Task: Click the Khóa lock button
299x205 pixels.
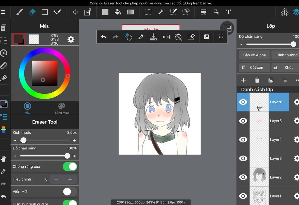Action: 286,68
